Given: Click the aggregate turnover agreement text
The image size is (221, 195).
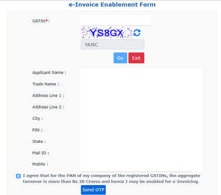Looking at the screenshot, I should [x=111, y=178].
